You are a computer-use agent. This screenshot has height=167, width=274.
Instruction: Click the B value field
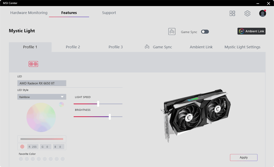coord(59,147)
